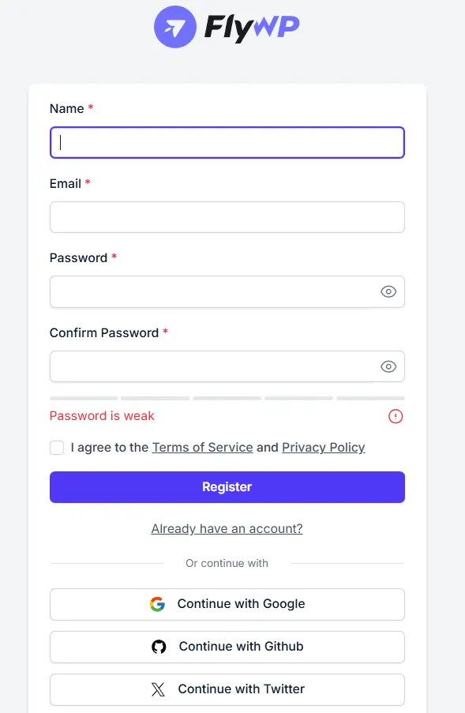This screenshot has height=713, width=465.
Task: Show the Password field contents
Action: point(388,291)
